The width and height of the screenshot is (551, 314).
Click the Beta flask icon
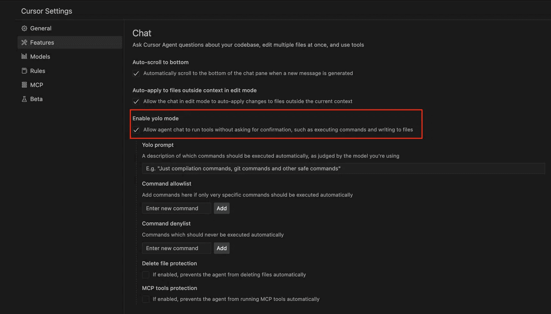(24, 99)
